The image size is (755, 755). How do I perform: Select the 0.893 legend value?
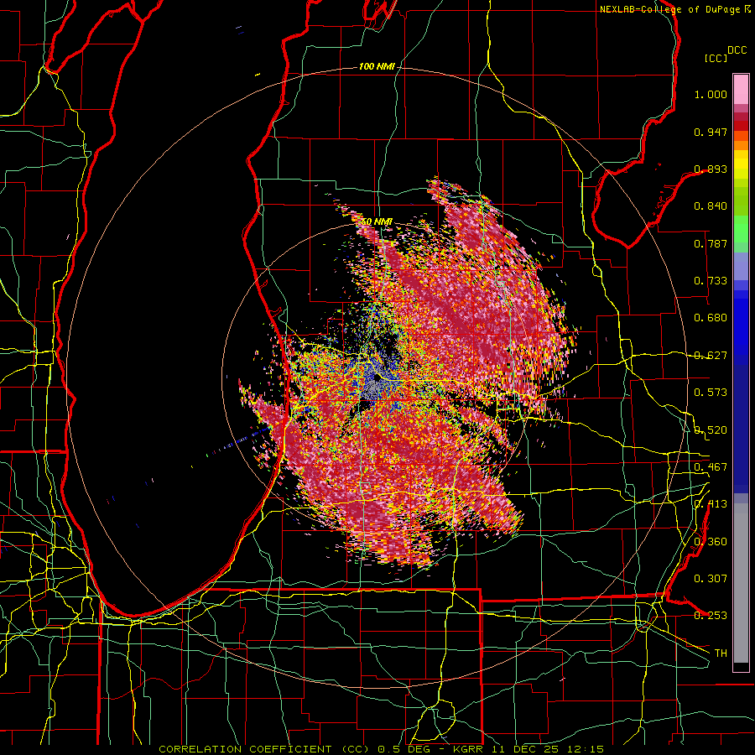point(711,169)
